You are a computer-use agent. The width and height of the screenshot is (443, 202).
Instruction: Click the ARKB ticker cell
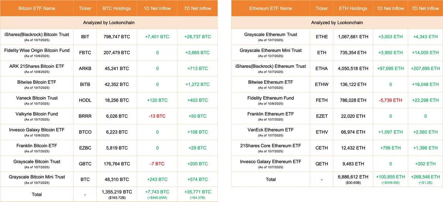[85, 69]
